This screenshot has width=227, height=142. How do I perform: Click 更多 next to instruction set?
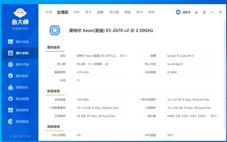pos(214,116)
